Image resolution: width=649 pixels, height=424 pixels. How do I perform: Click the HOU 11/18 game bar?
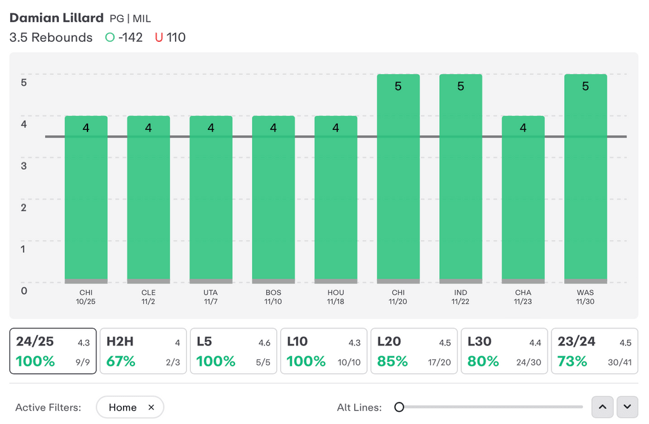click(336, 200)
